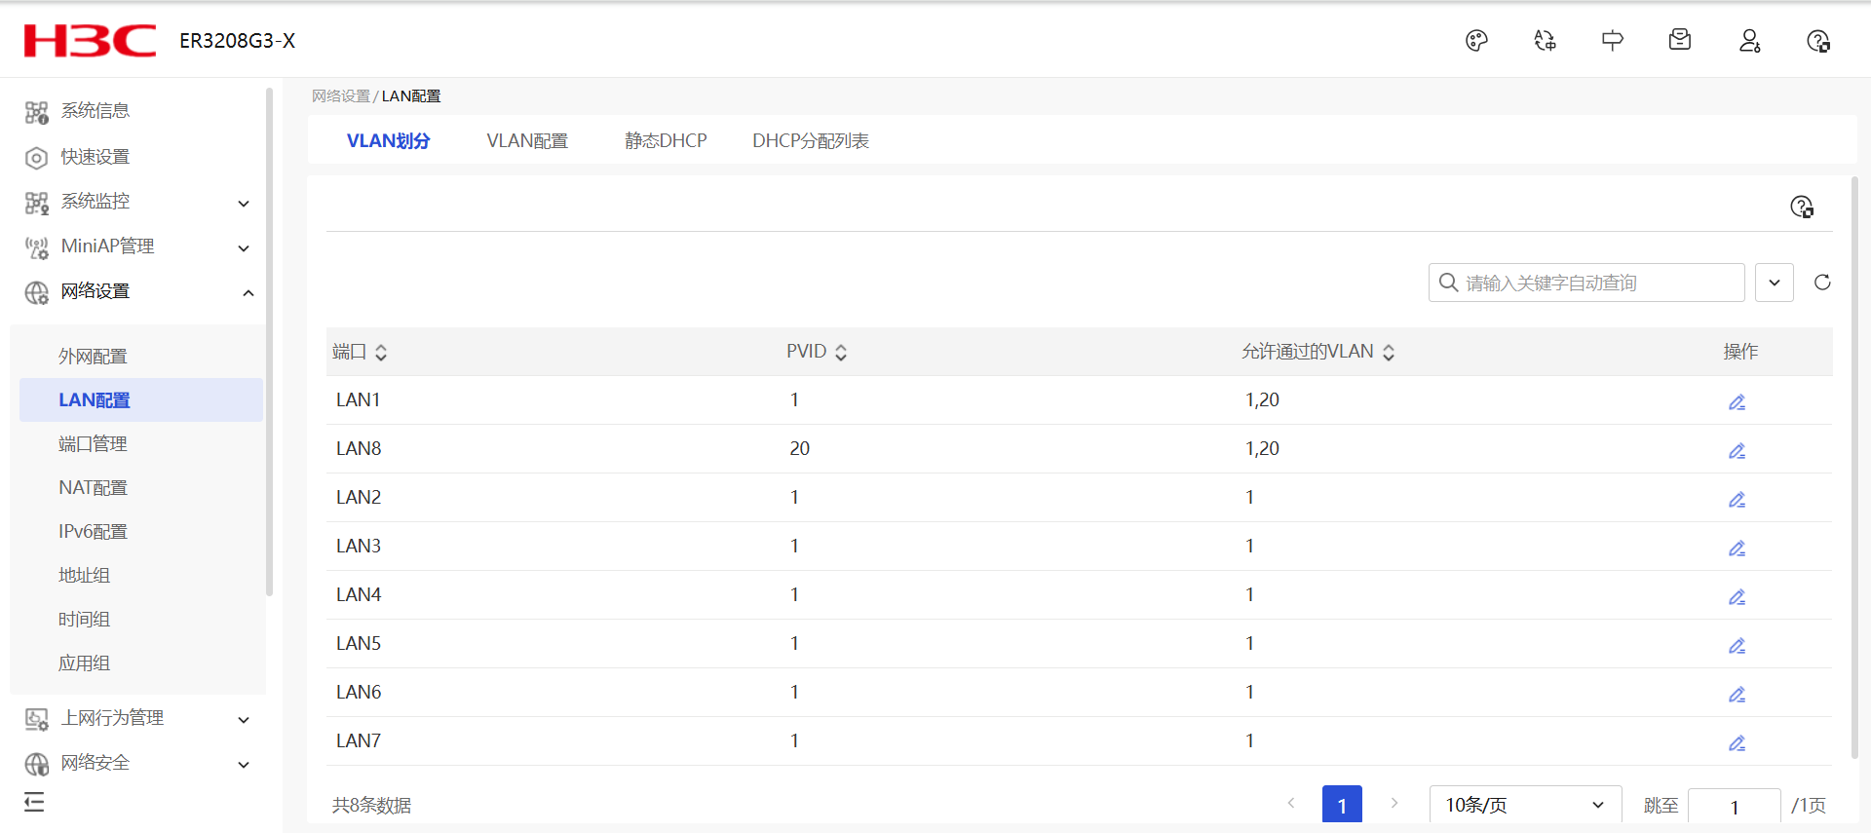The height and width of the screenshot is (833, 1871).
Task: Open the theme palette icon in header
Action: pyautogui.click(x=1476, y=41)
